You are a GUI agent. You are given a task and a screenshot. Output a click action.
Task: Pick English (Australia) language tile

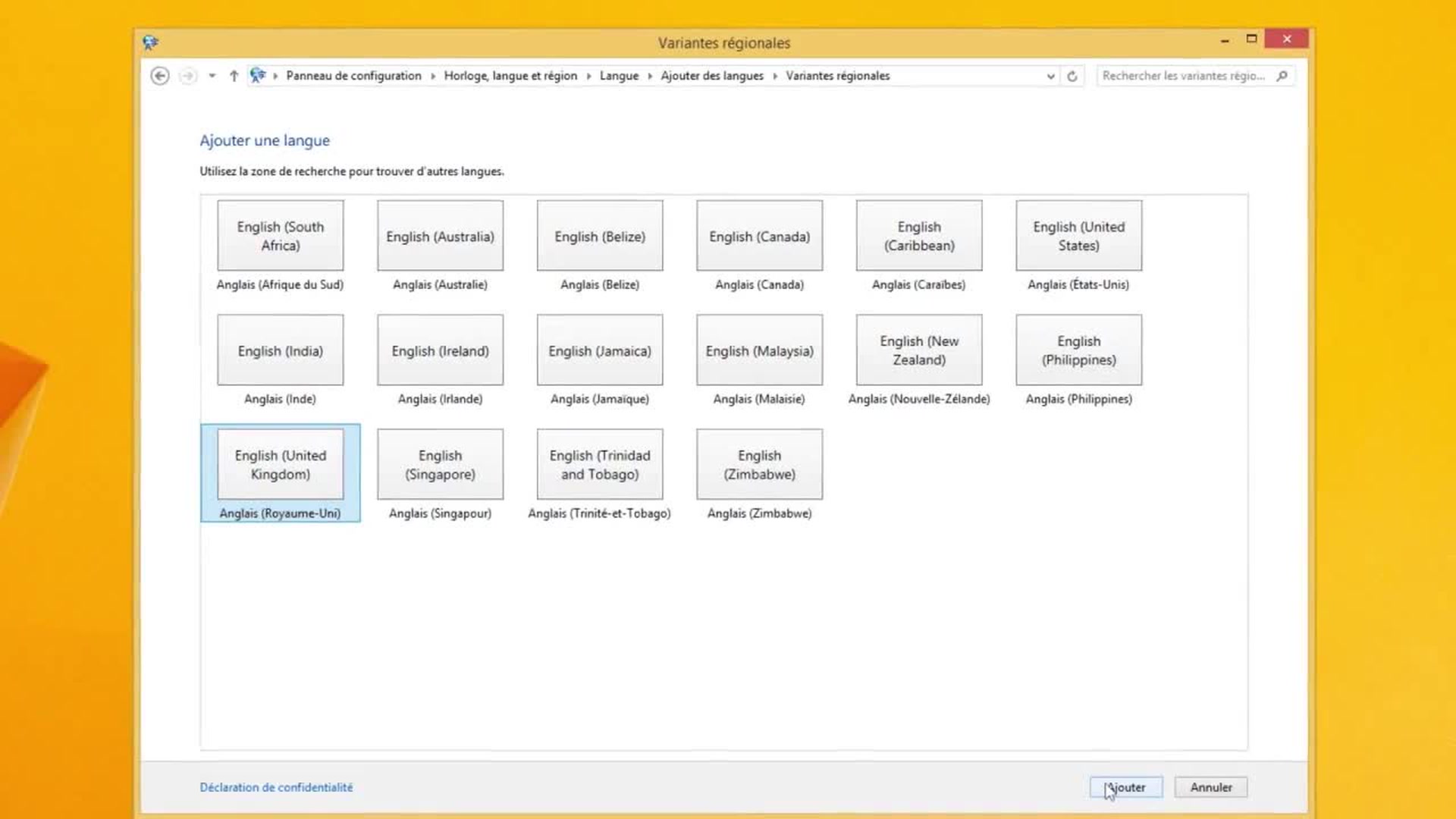coord(440,236)
